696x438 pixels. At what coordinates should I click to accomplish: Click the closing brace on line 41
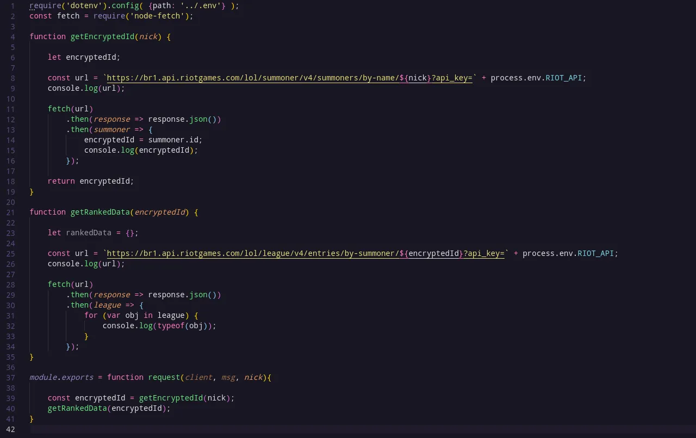[x=32, y=418]
